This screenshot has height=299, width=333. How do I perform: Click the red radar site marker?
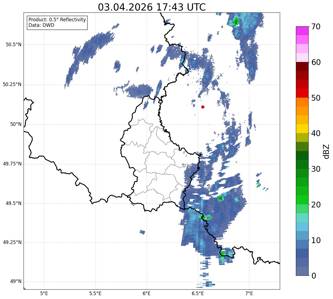click(x=203, y=107)
